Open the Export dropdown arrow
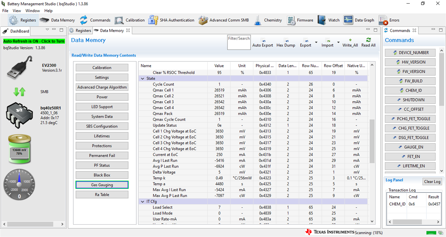The width and height of the screenshot is (446, 237). [x=316, y=43]
